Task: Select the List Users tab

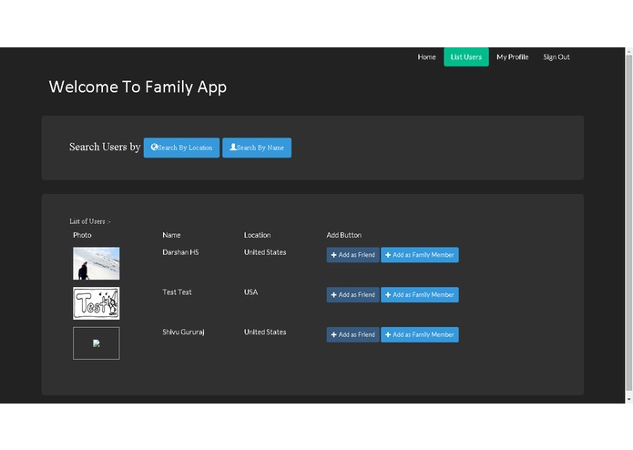Action: pyautogui.click(x=466, y=56)
